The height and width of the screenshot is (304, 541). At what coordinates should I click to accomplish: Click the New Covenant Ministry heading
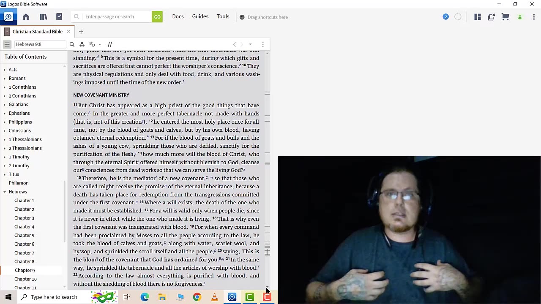click(x=101, y=95)
